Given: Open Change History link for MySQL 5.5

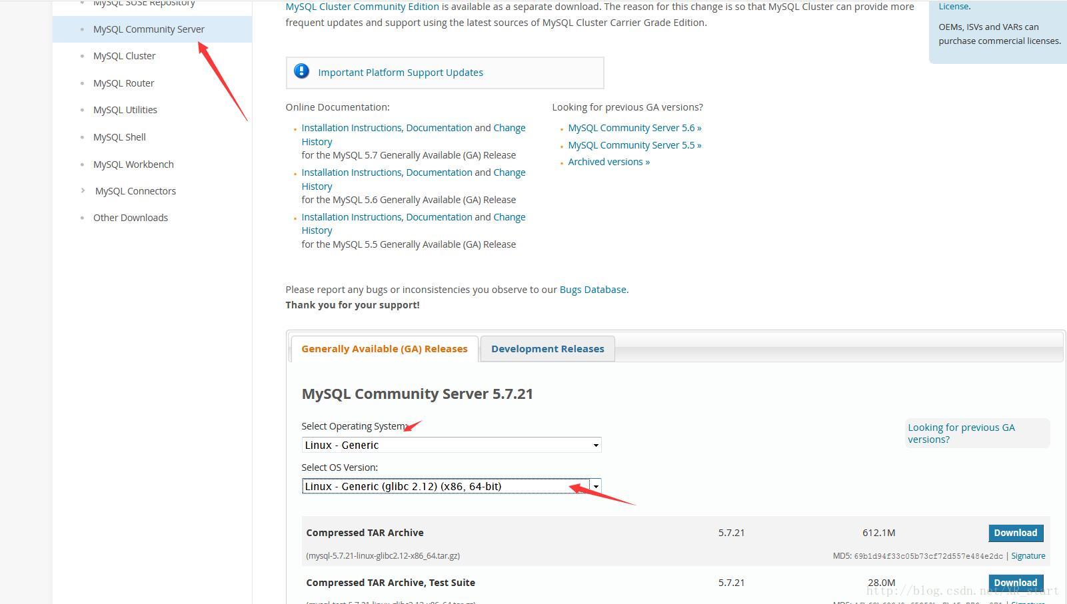Looking at the screenshot, I should (509, 217).
